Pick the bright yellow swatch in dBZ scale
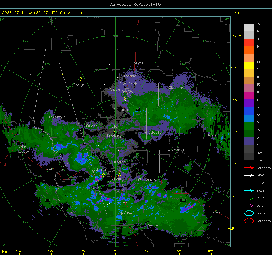This screenshot has height=255, width=272. [x=249, y=65]
